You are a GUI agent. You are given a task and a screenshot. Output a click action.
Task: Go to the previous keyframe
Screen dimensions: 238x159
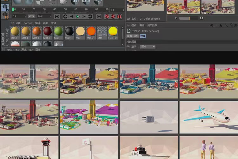65,16
